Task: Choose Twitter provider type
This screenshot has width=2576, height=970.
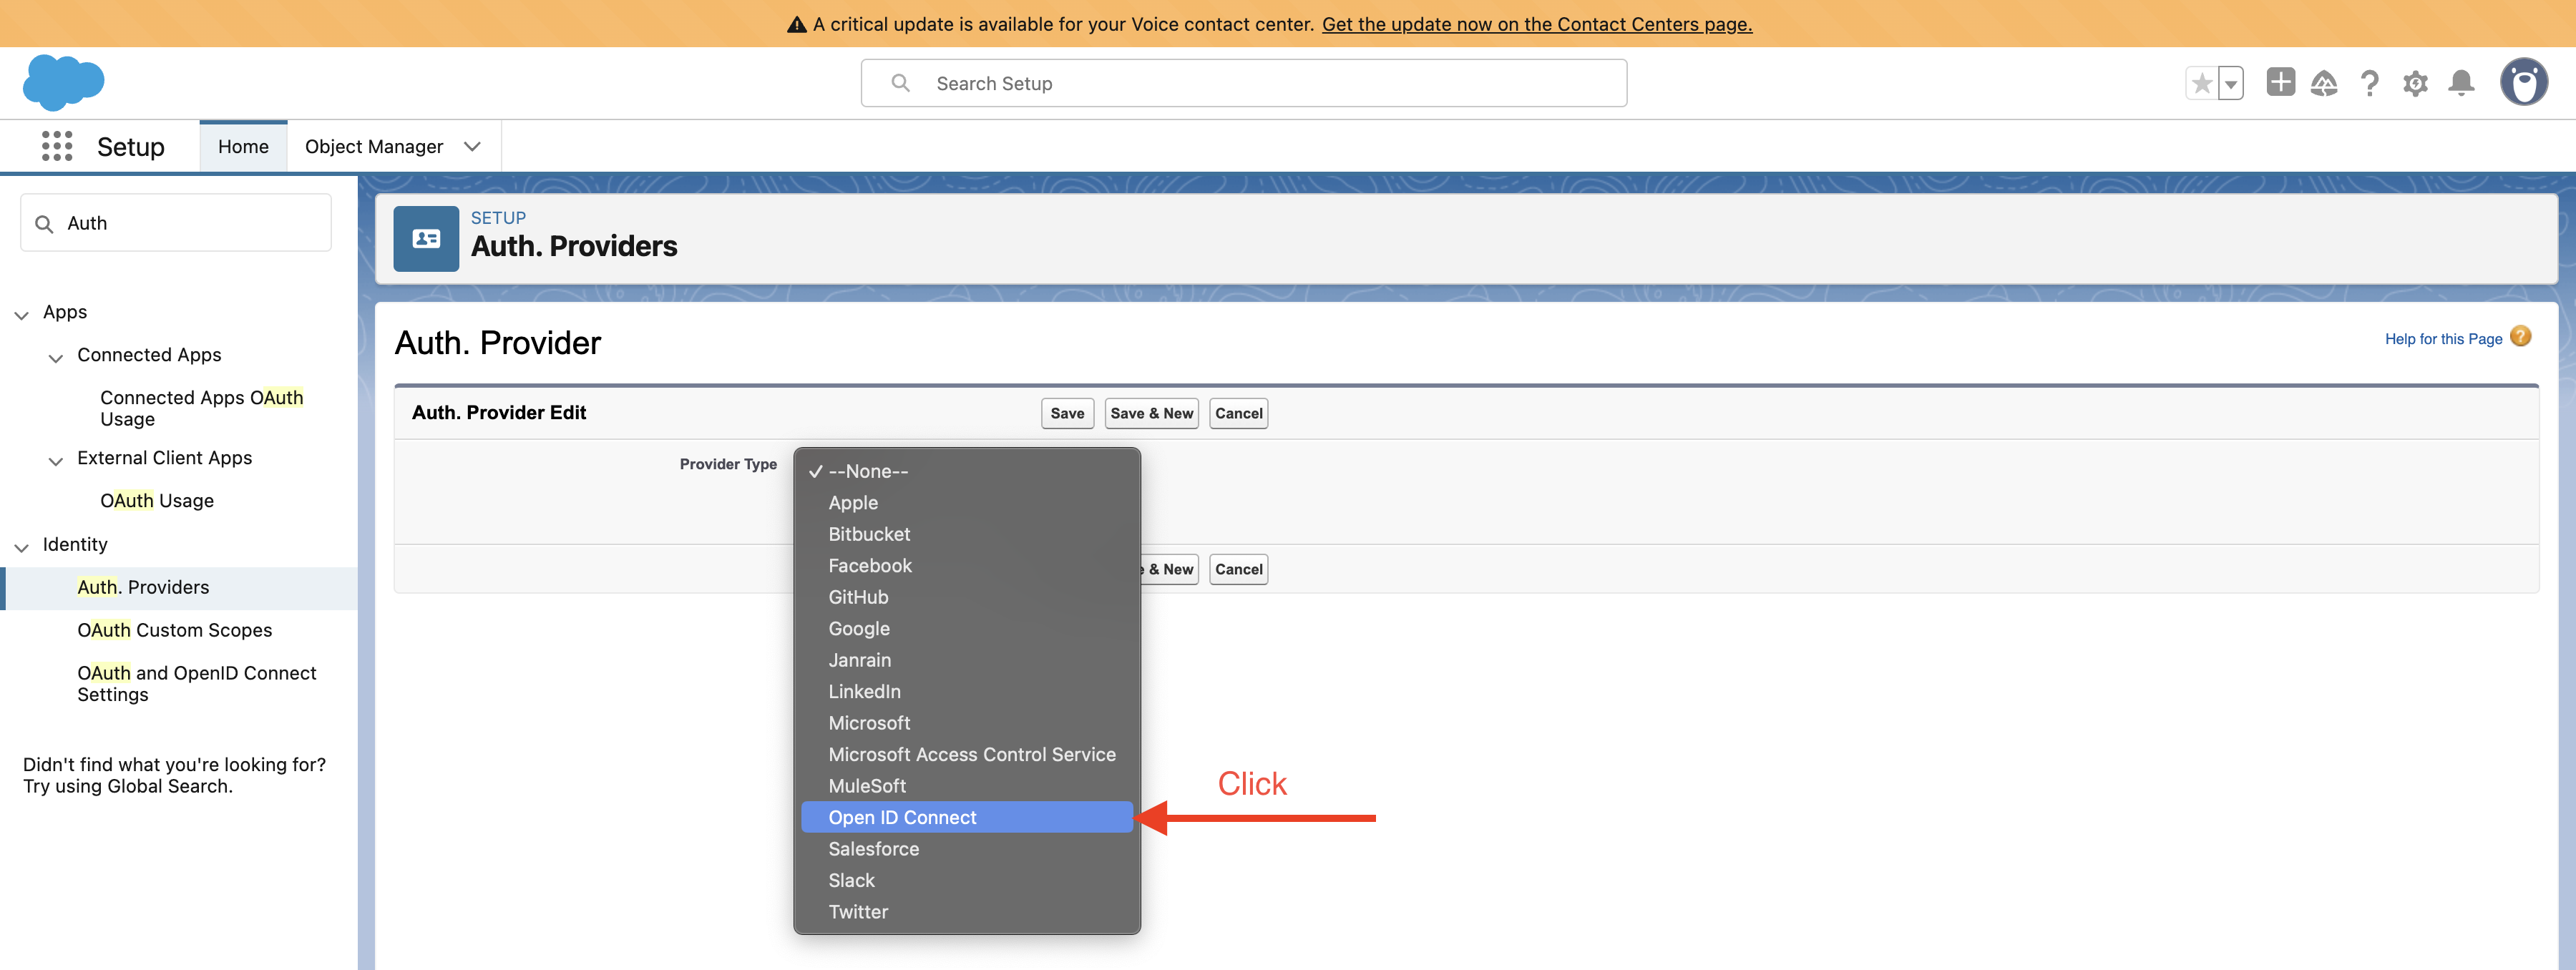Action: coord(967,912)
